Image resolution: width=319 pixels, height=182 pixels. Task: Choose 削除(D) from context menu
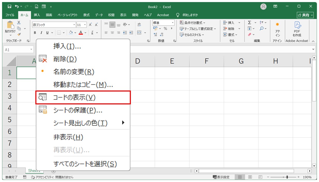(x=83, y=59)
